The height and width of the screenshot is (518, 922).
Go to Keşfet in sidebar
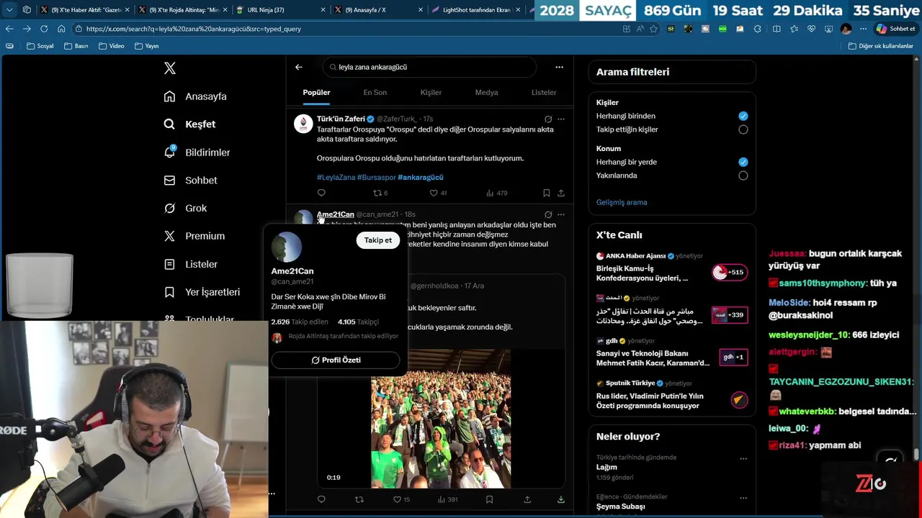(189, 124)
